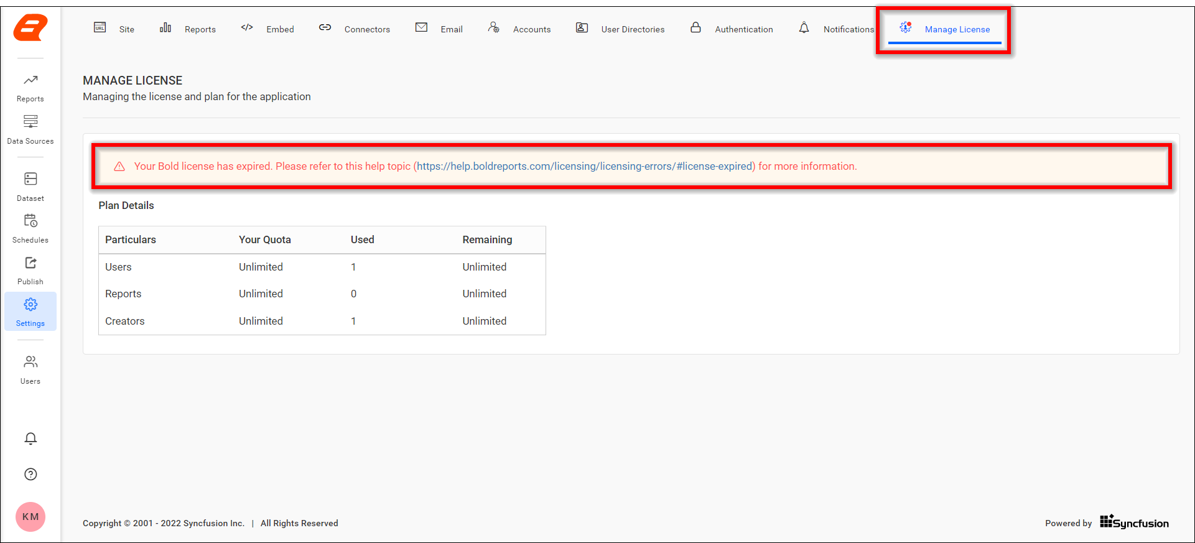
Task: Open the KM user profile avatar
Action: click(30, 517)
